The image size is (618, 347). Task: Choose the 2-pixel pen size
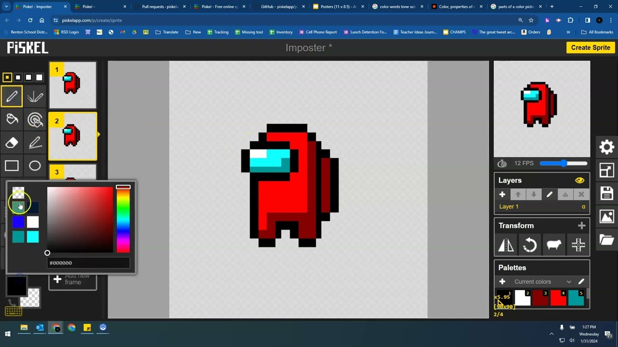[x=18, y=77]
